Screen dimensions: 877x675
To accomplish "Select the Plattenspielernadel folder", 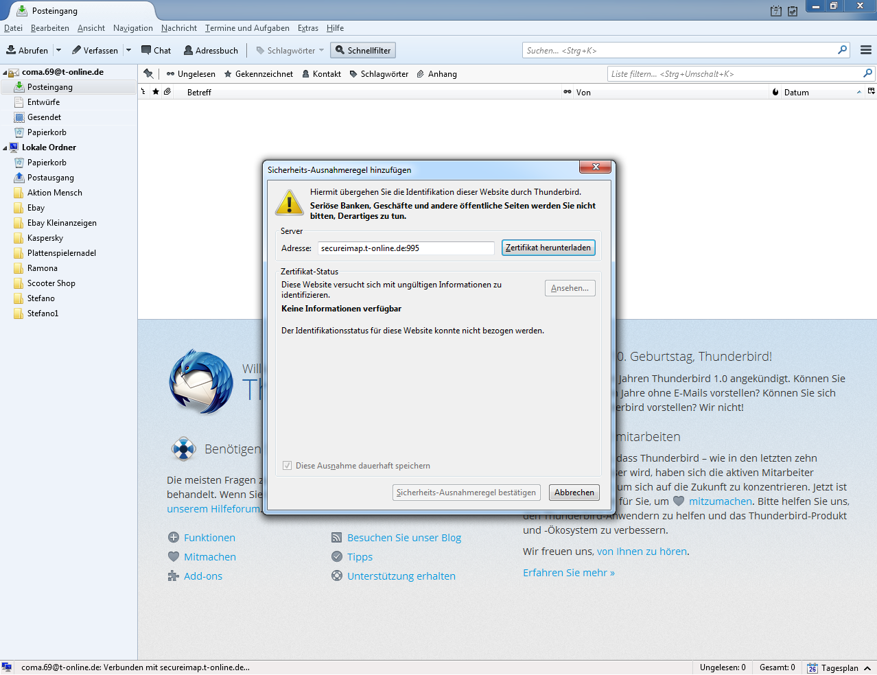I will [69, 253].
